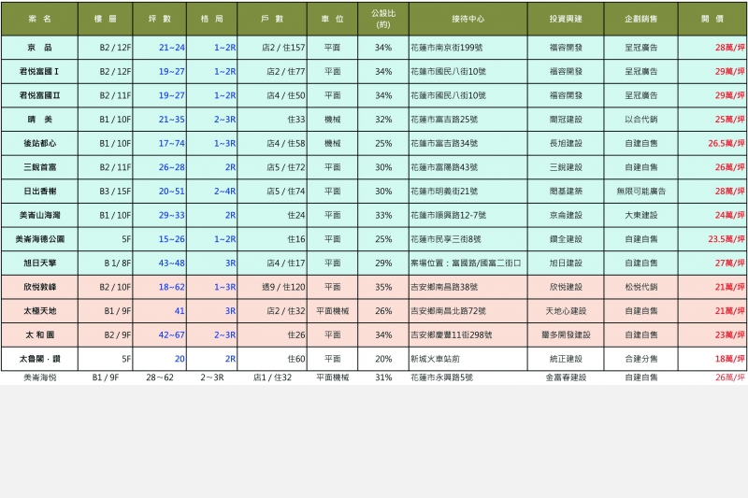Select the 太和園 project name cell
Viewport: 748px width, 498px height.
coord(39,335)
